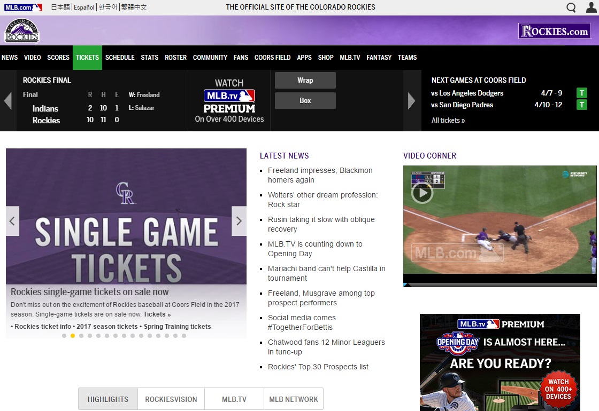This screenshot has height=411, width=599.
Task: Click the 2017 season tickets link
Action: [107, 326]
